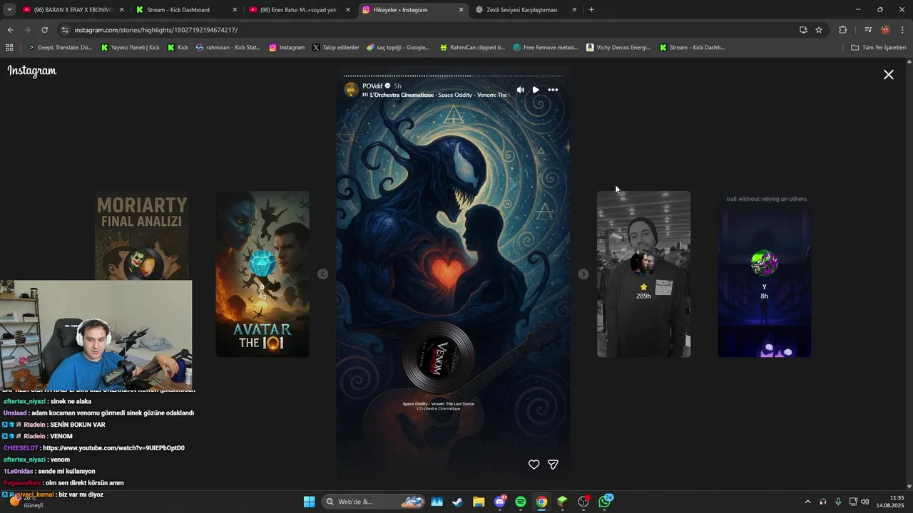Image resolution: width=913 pixels, height=513 pixels.
Task: Go back in browser history
Action: click(x=10, y=30)
